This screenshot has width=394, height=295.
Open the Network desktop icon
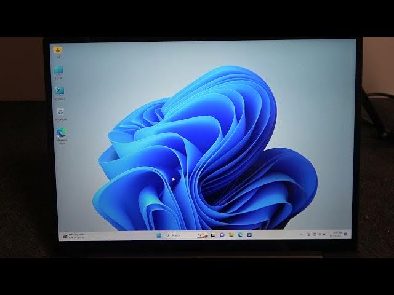[60, 93]
